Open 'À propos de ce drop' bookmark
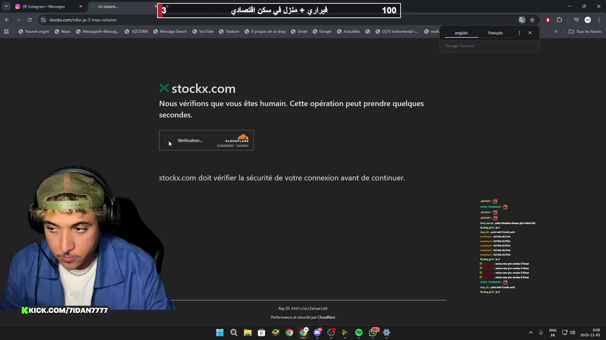The height and width of the screenshot is (340, 606). [x=265, y=32]
